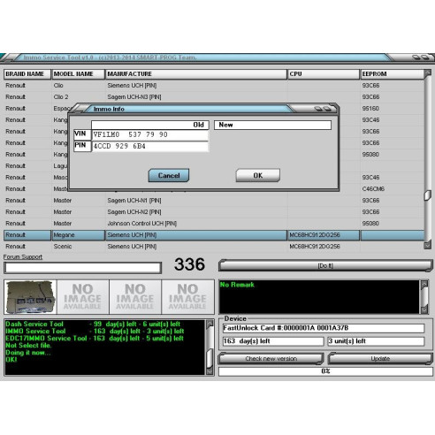435x435 pixels.
Task: Select Clio 2 Sagem UCH-N3 row
Action: point(214,97)
